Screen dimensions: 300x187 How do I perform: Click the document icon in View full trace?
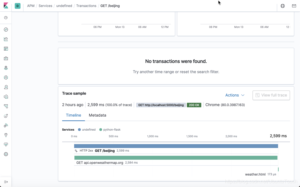[257, 95]
